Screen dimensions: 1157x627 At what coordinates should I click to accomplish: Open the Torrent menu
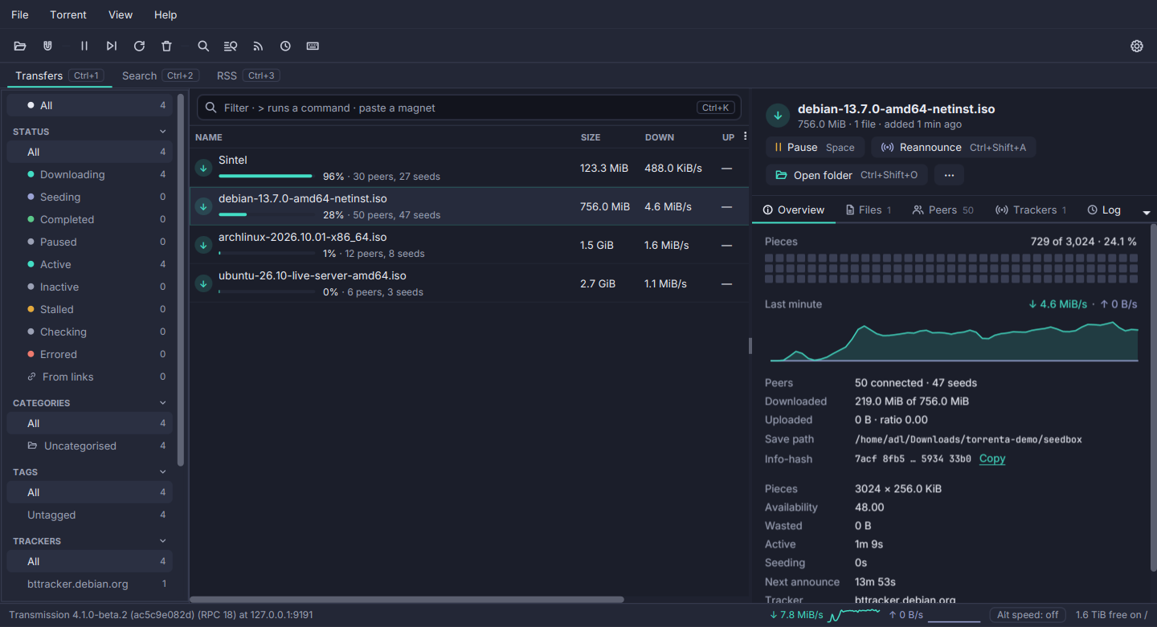click(68, 14)
